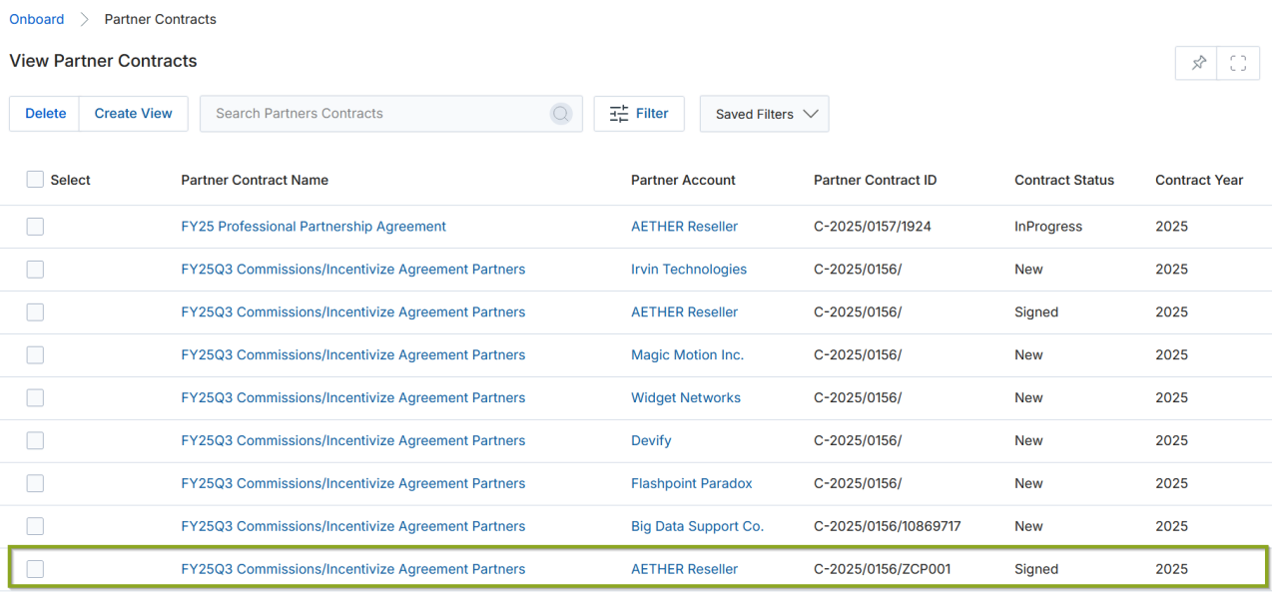Focus the Search Partners Contracts field
Viewport: 1272px width, 599px height.
[x=391, y=114]
